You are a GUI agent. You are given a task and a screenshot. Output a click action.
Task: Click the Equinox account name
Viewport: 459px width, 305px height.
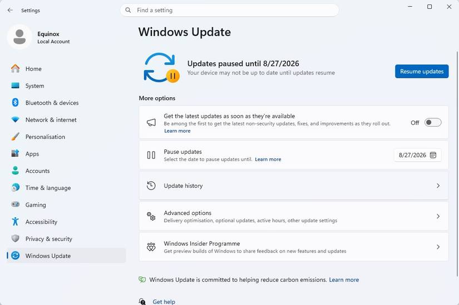pyautogui.click(x=48, y=34)
